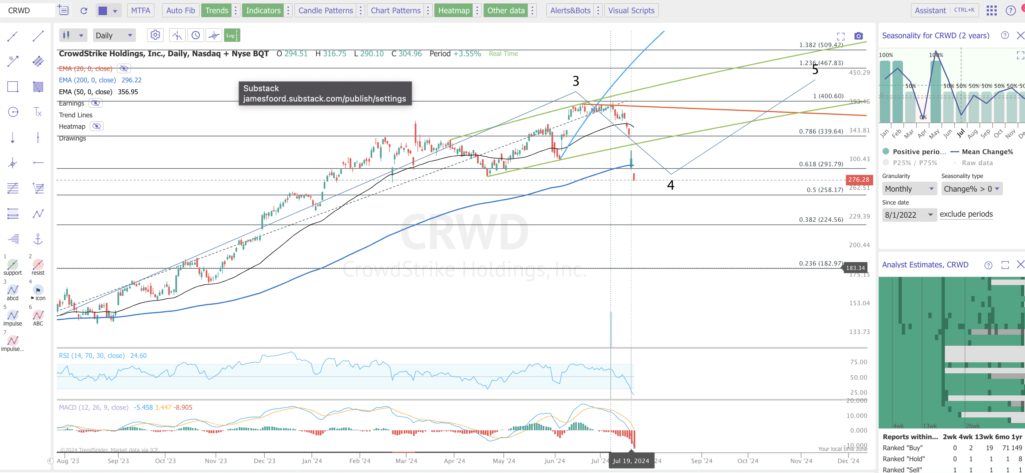Viewport: 1025px width, 473px height.
Task: Switch to the Heatmap tab
Action: [454, 10]
